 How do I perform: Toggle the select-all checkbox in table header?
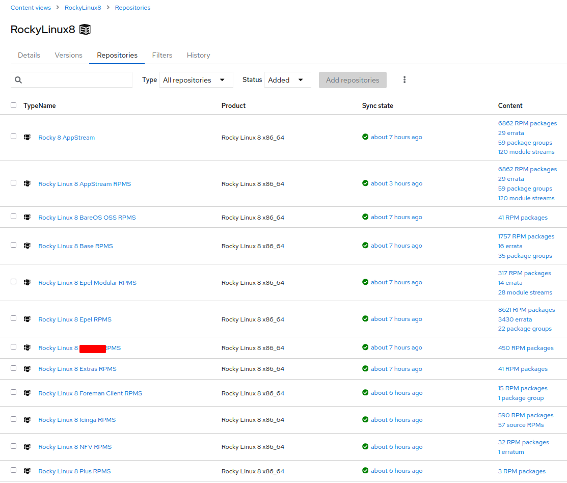pos(13,105)
